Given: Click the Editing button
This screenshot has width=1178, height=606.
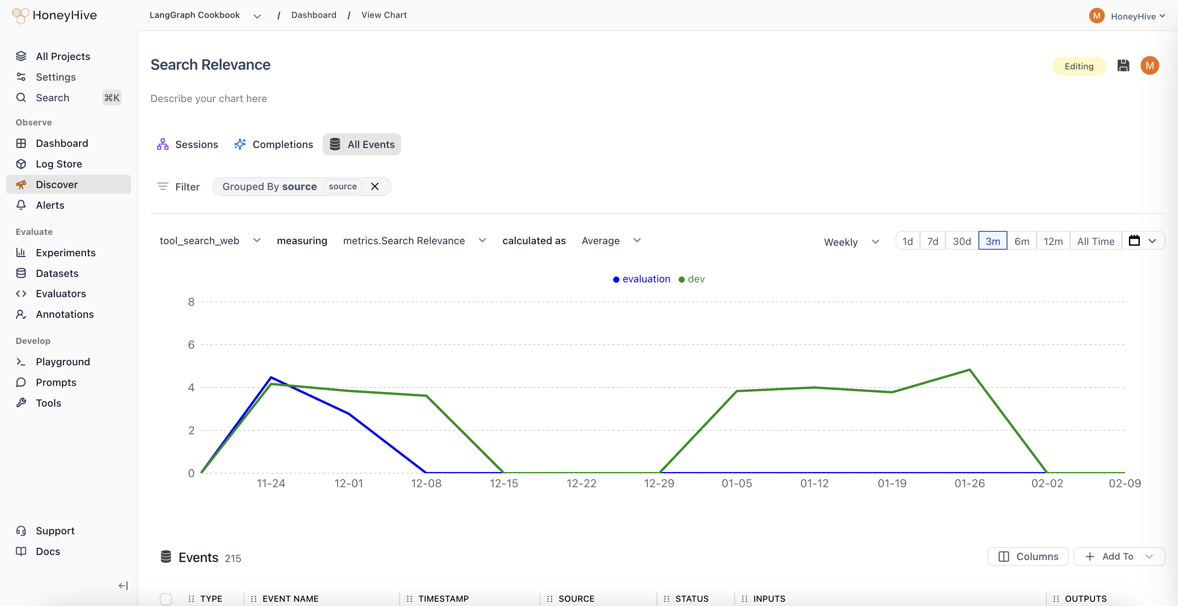Looking at the screenshot, I should 1079,65.
